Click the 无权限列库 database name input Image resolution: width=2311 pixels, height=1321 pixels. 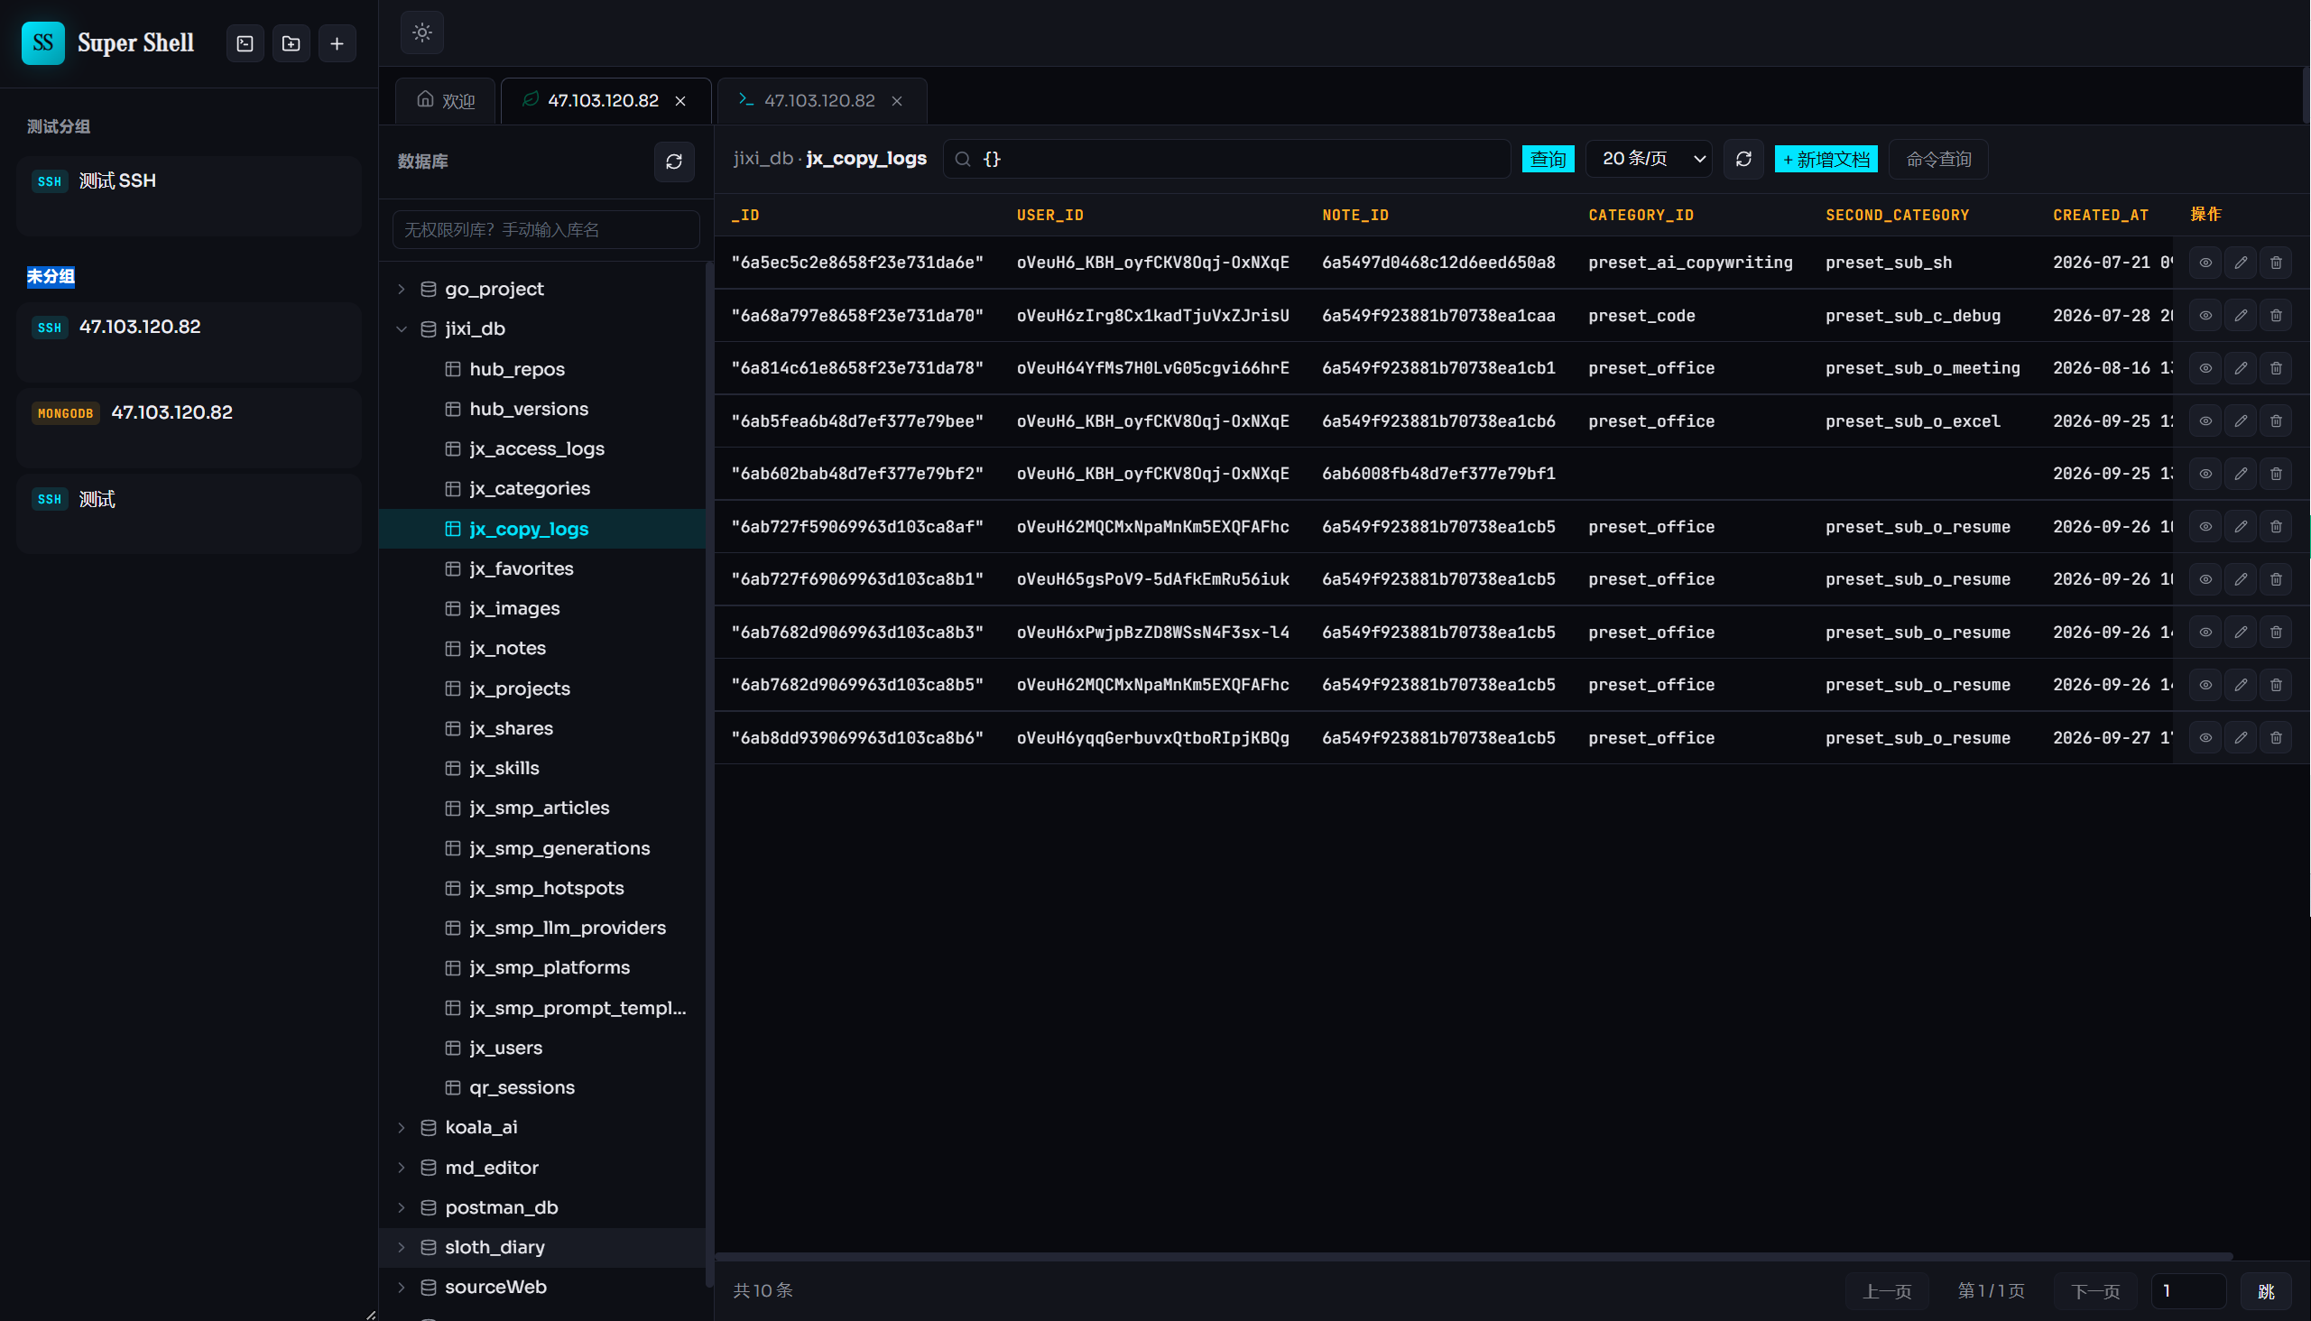pos(545,230)
